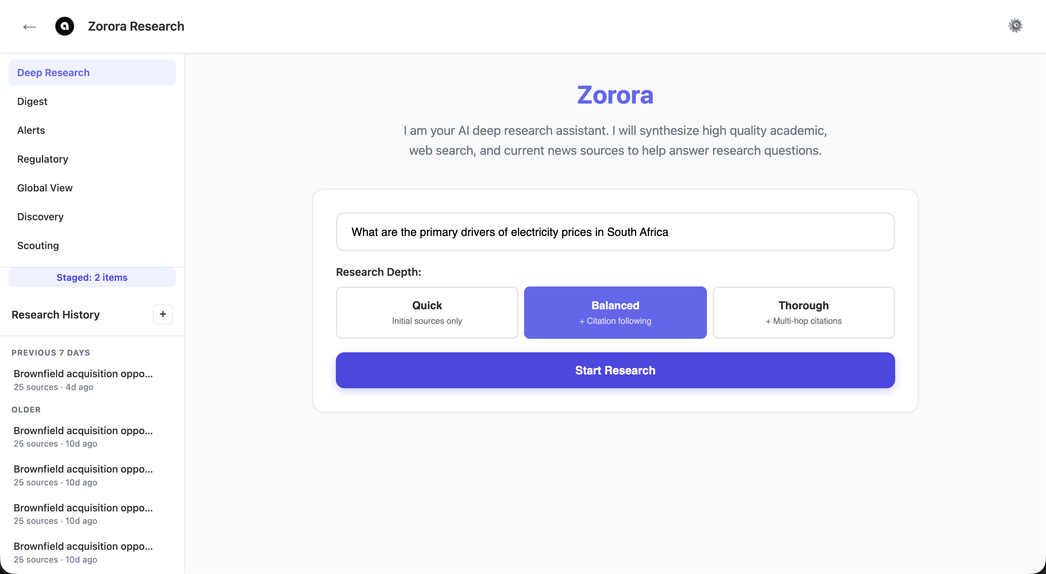Open the Deep Research section
The width and height of the screenshot is (1046, 574).
(x=92, y=73)
